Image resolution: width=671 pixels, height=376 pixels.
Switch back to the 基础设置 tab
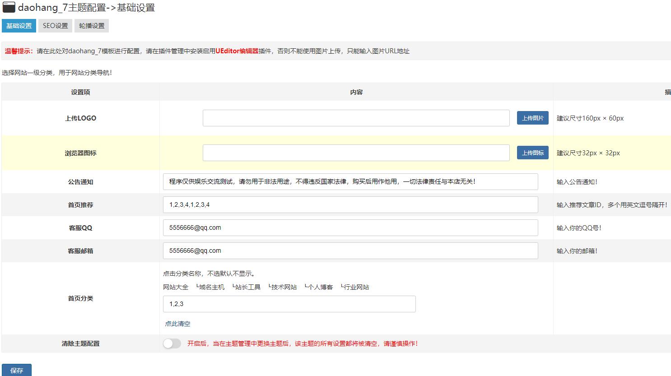point(19,26)
